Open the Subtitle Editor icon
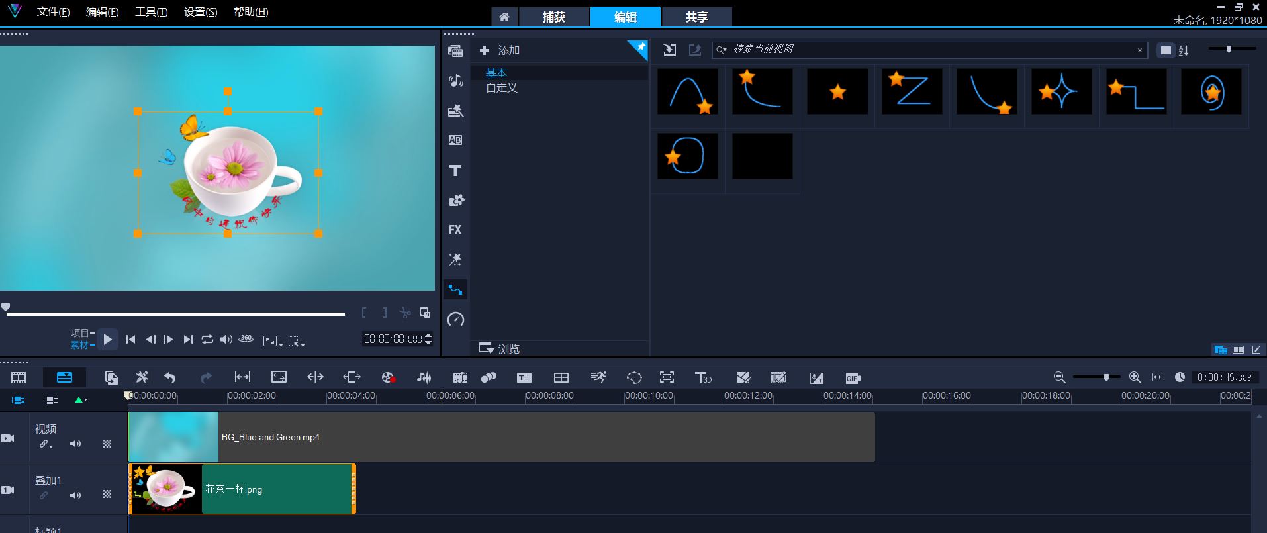 (x=524, y=378)
